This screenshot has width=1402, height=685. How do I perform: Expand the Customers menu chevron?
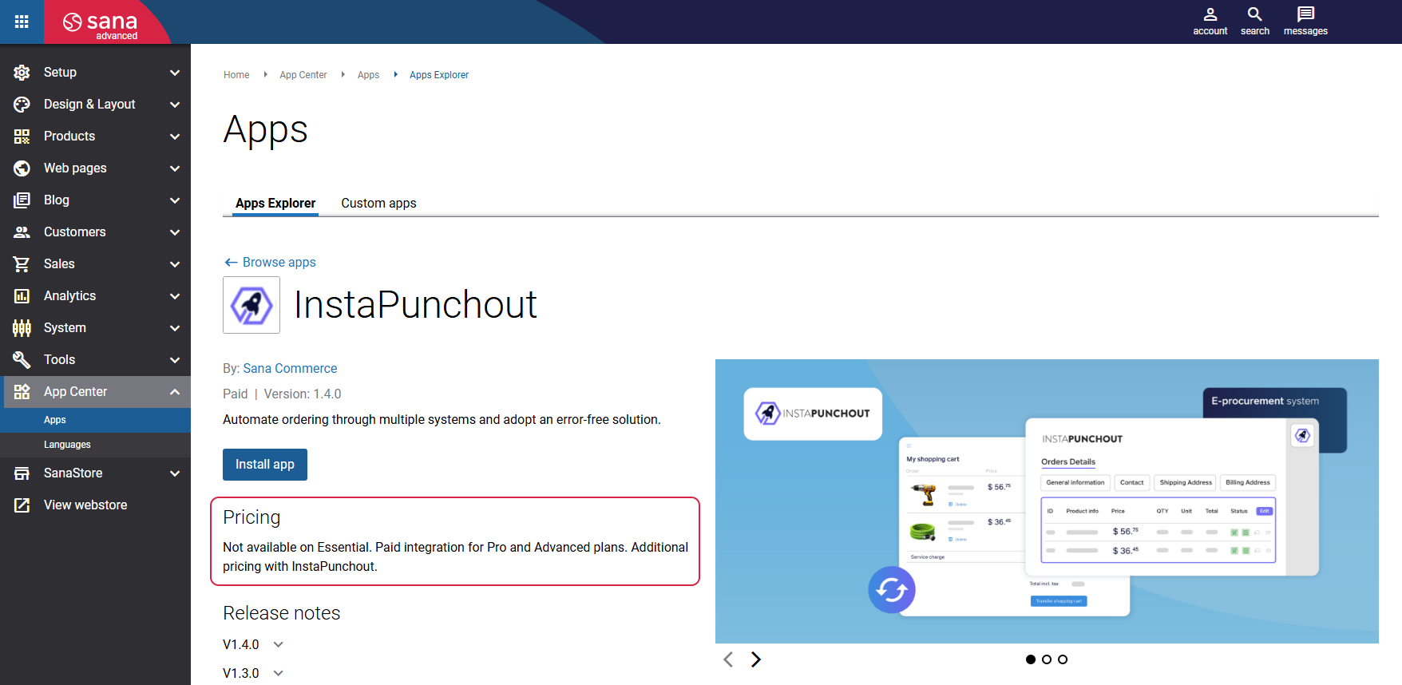[175, 232]
